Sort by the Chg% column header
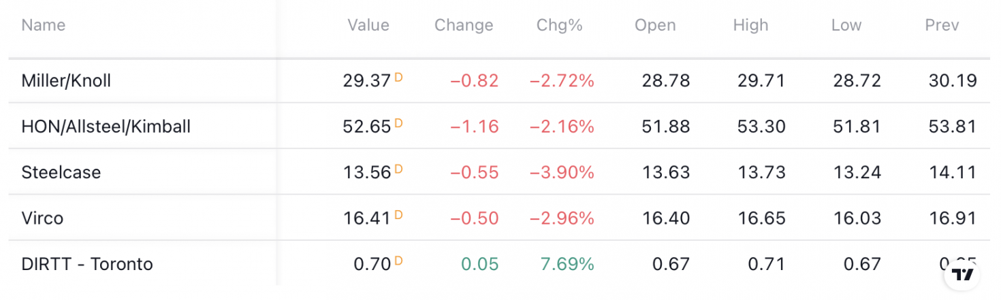This screenshot has height=300, width=1001. 560,25
